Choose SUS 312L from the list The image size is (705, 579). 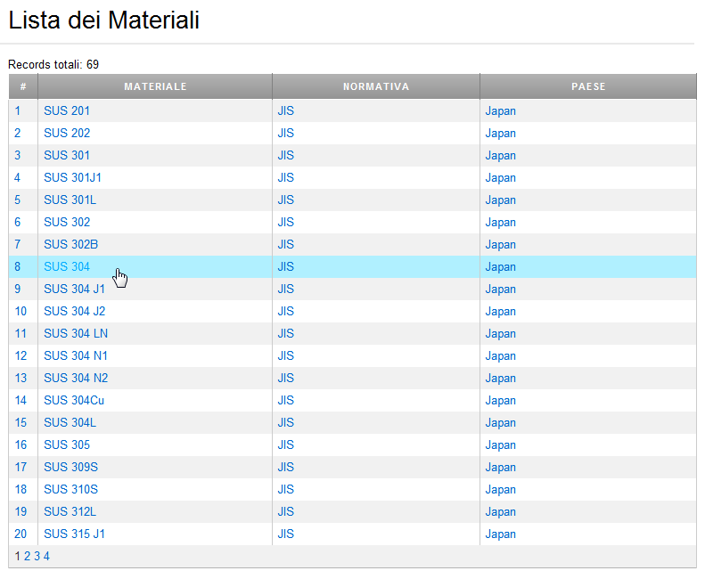[x=70, y=511]
